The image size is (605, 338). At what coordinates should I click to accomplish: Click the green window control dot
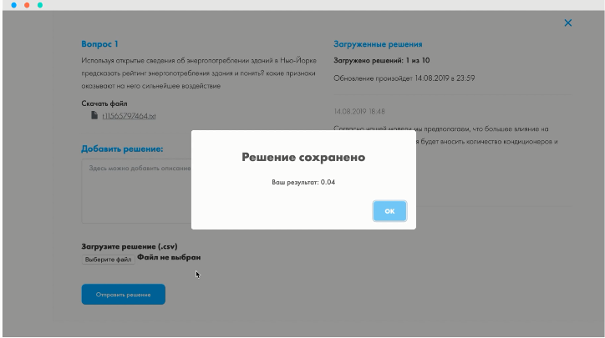point(40,5)
